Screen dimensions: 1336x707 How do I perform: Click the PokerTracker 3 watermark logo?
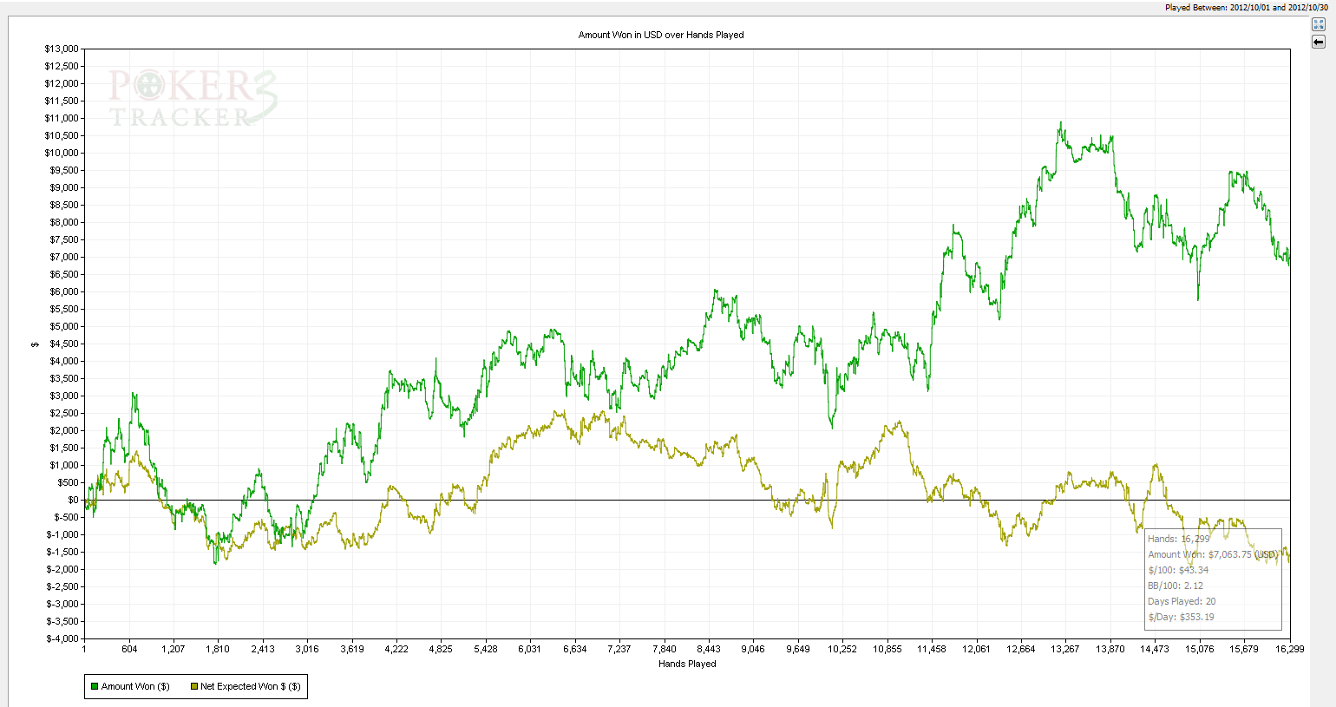193,98
